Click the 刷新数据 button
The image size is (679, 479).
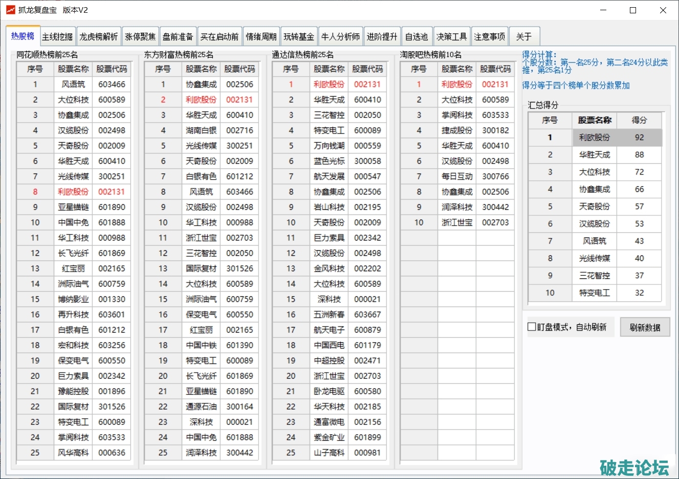pos(645,328)
